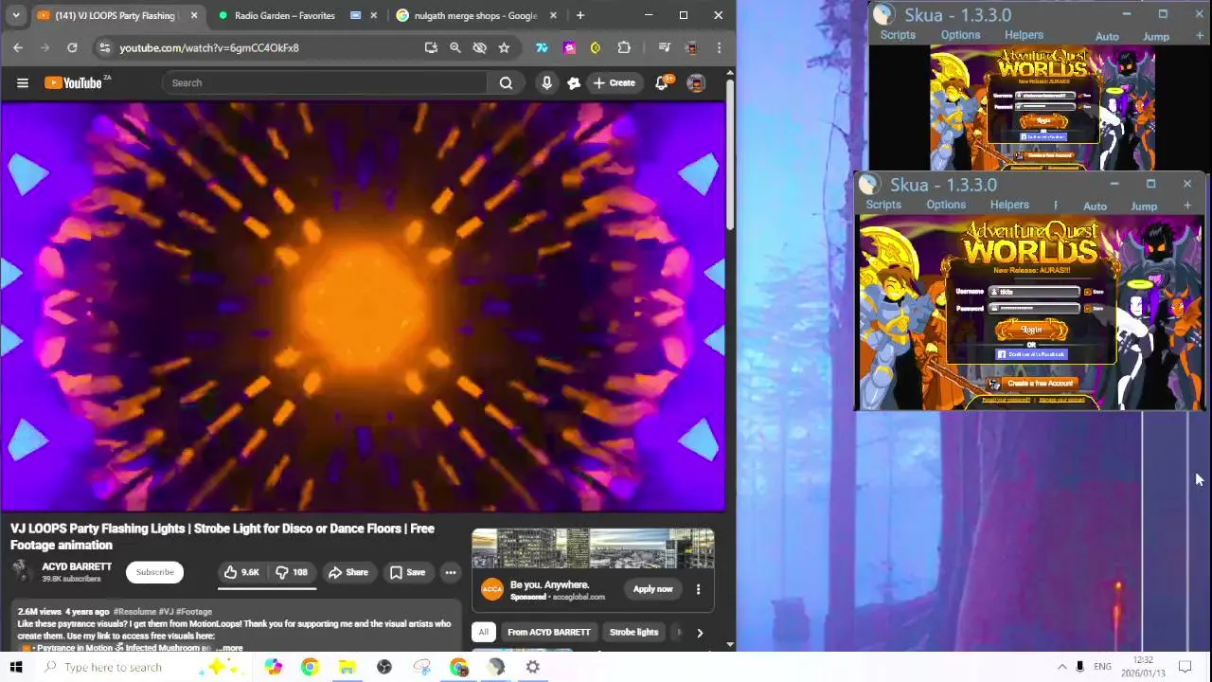Open Scripts menu in back Skua window
The image size is (1212, 682).
(898, 35)
